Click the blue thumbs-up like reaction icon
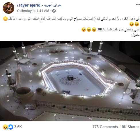The width and height of the screenshot is (140, 131). point(11,127)
